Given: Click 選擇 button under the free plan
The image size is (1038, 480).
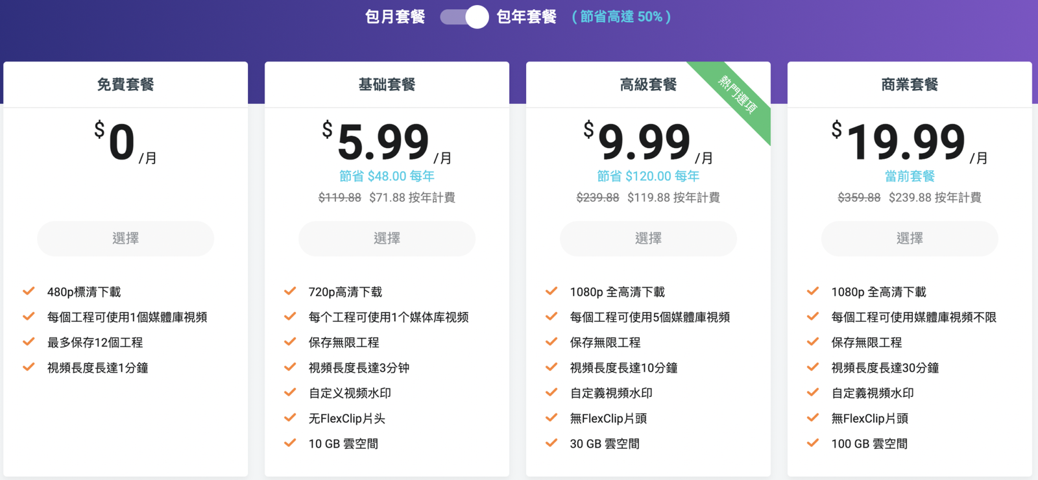Looking at the screenshot, I should click(125, 239).
